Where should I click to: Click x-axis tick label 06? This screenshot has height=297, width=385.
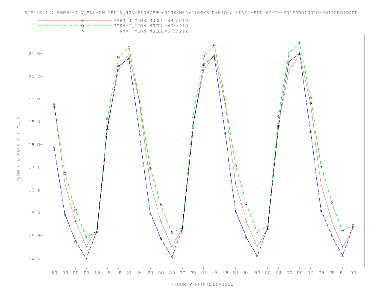76,273
